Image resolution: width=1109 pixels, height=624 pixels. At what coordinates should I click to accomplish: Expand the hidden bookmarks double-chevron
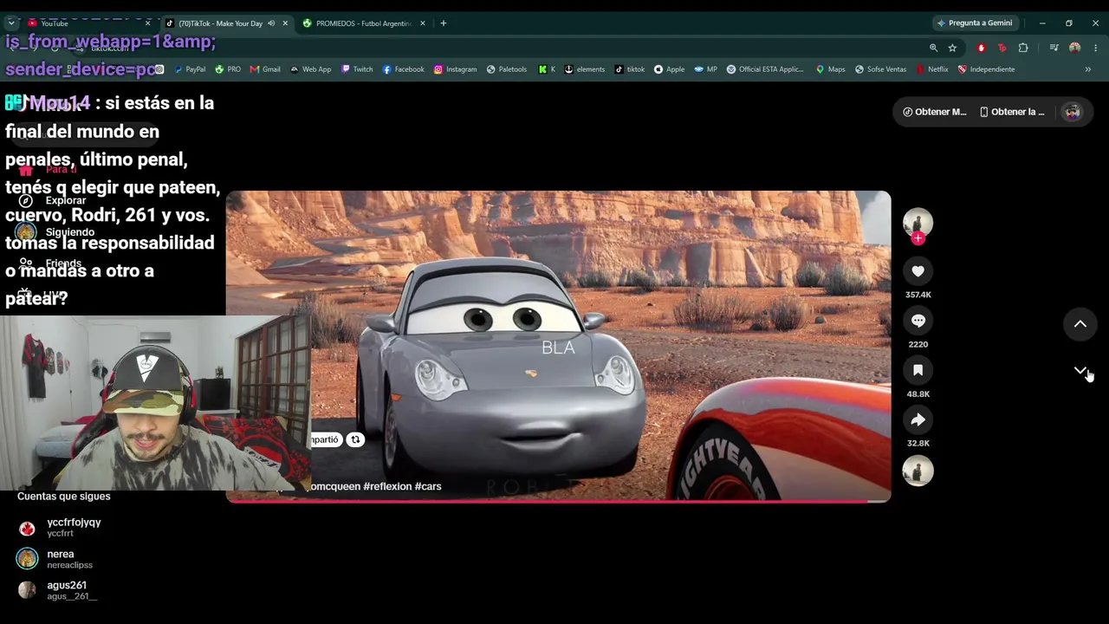[x=1088, y=69]
